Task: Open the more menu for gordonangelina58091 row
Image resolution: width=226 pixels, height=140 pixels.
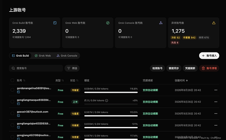Action: 216,90
